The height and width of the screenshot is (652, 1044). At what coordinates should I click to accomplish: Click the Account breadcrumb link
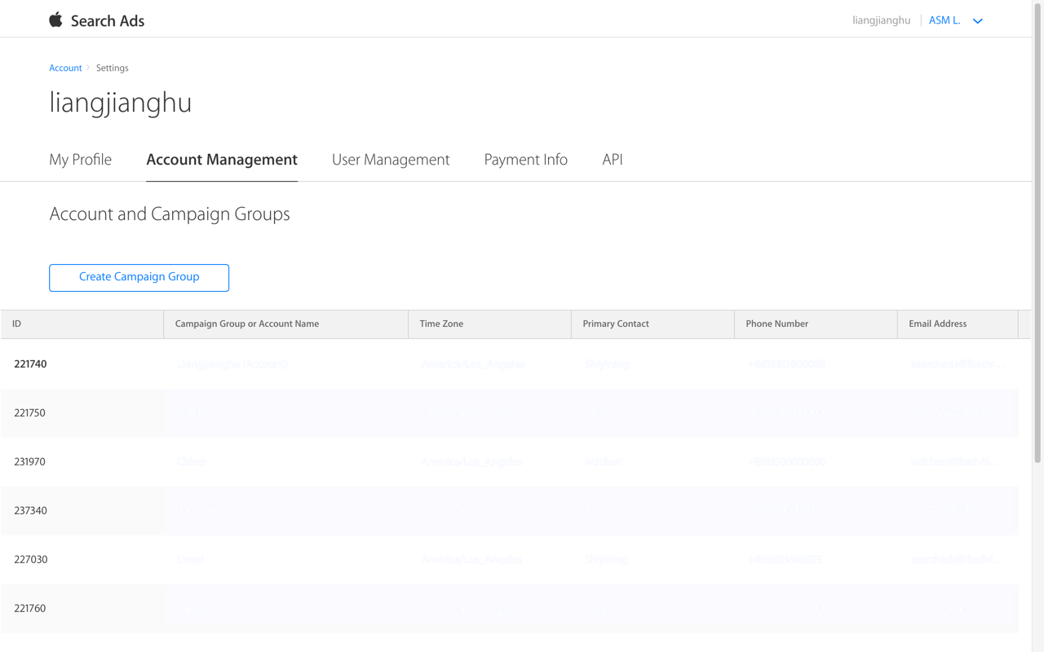pos(65,68)
